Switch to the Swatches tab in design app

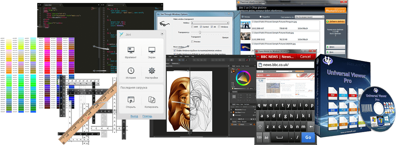(x=239, y=66)
